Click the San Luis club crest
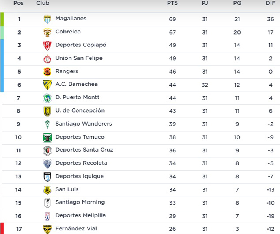Screen dimensions: 280x234 [47, 190]
